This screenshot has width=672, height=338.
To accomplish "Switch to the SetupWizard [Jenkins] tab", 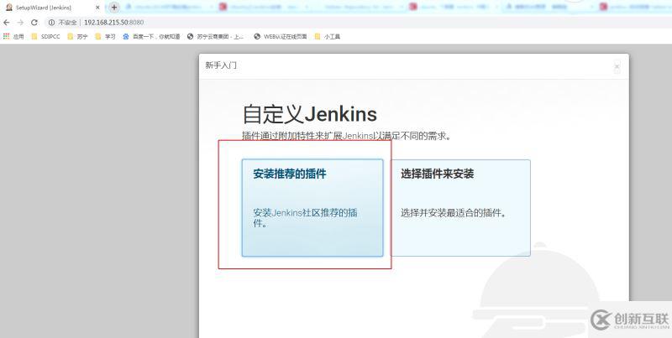I will (52, 8).
